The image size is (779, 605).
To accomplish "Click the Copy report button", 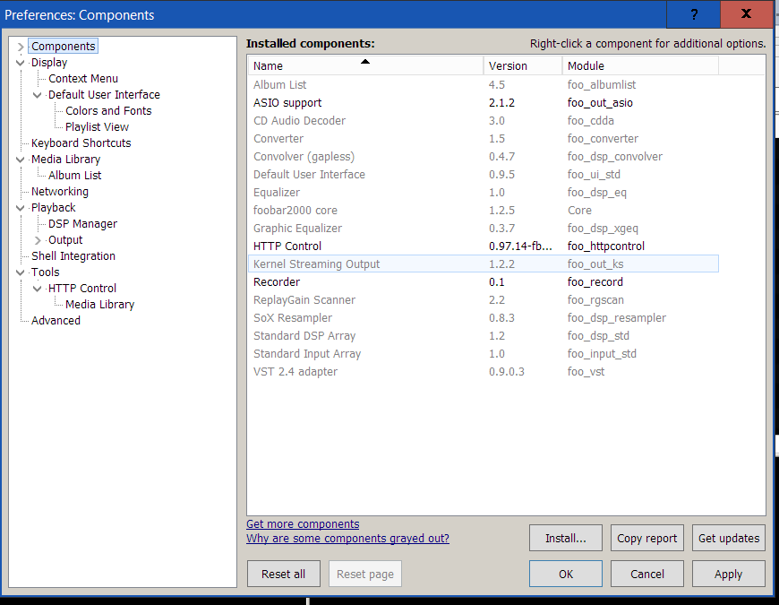I will tap(646, 538).
